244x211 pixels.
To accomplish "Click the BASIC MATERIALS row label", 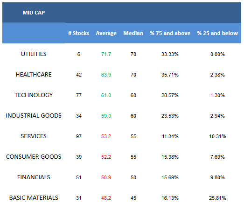I will [34, 198].
